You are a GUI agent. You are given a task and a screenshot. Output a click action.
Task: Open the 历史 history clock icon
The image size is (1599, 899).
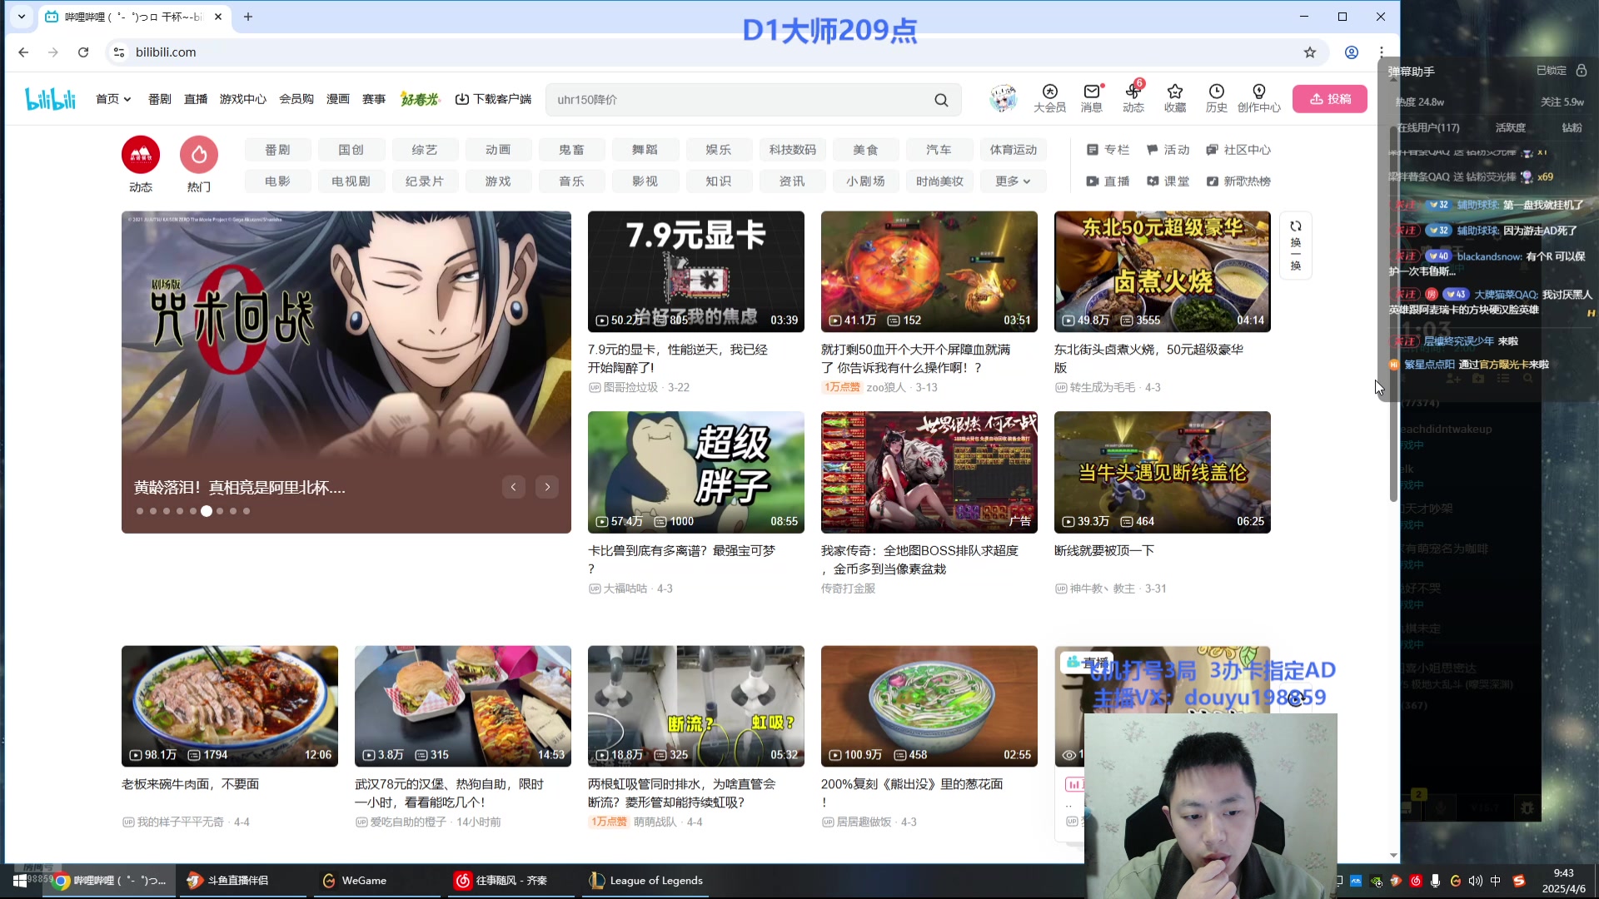pos(1217,98)
